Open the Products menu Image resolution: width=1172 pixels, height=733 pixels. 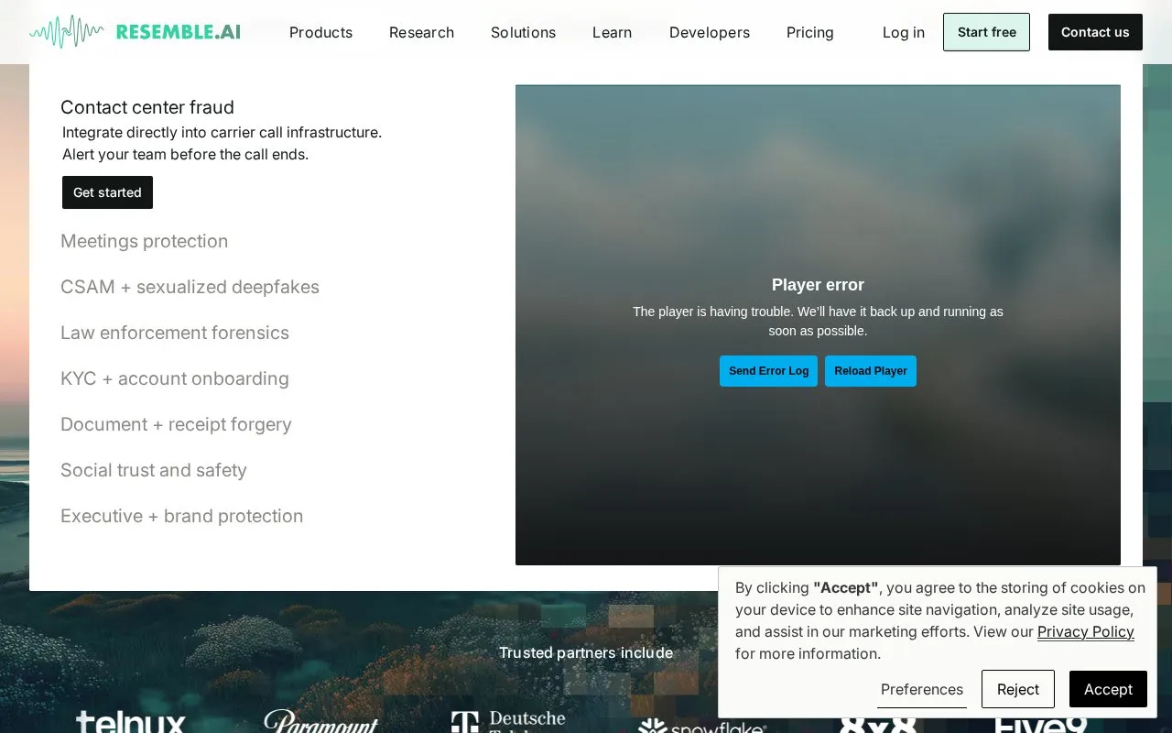pos(320,32)
